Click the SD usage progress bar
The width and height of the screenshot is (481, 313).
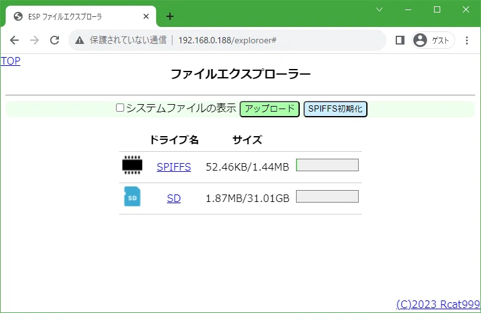(x=327, y=196)
